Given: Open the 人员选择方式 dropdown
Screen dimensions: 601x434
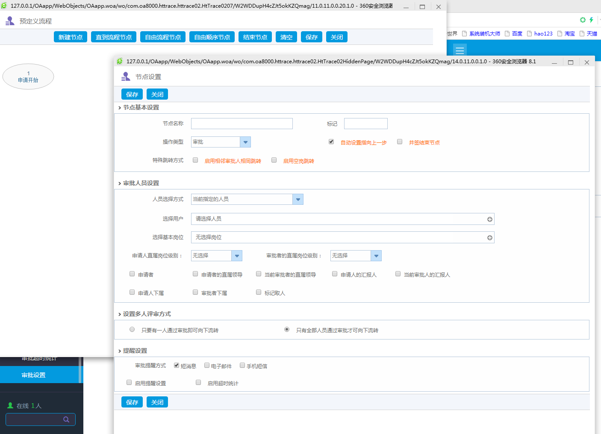Looking at the screenshot, I should (247, 199).
